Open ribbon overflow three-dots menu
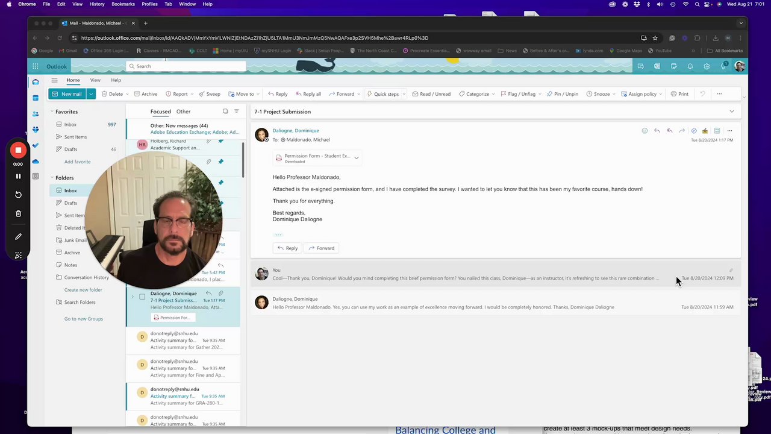Screen dimensions: 771x434 719,94
